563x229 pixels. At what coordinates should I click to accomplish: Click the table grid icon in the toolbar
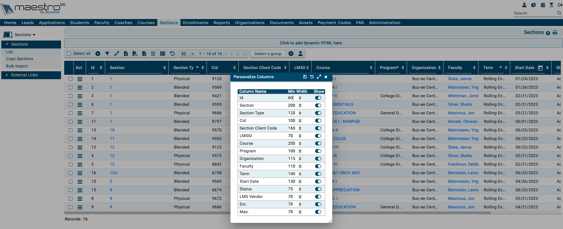click(x=163, y=54)
